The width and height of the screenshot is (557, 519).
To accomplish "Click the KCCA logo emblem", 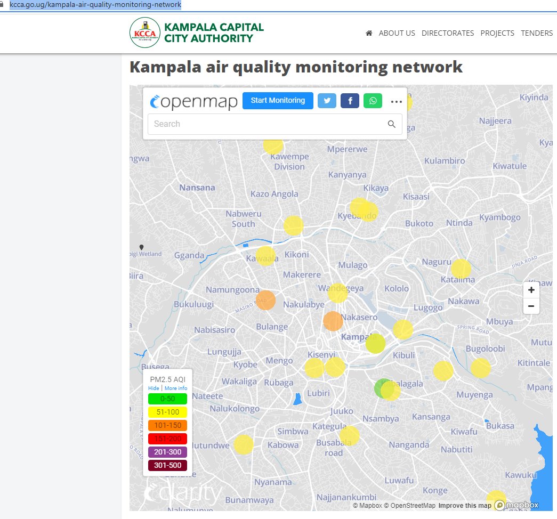I will pyautogui.click(x=145, y=33).
